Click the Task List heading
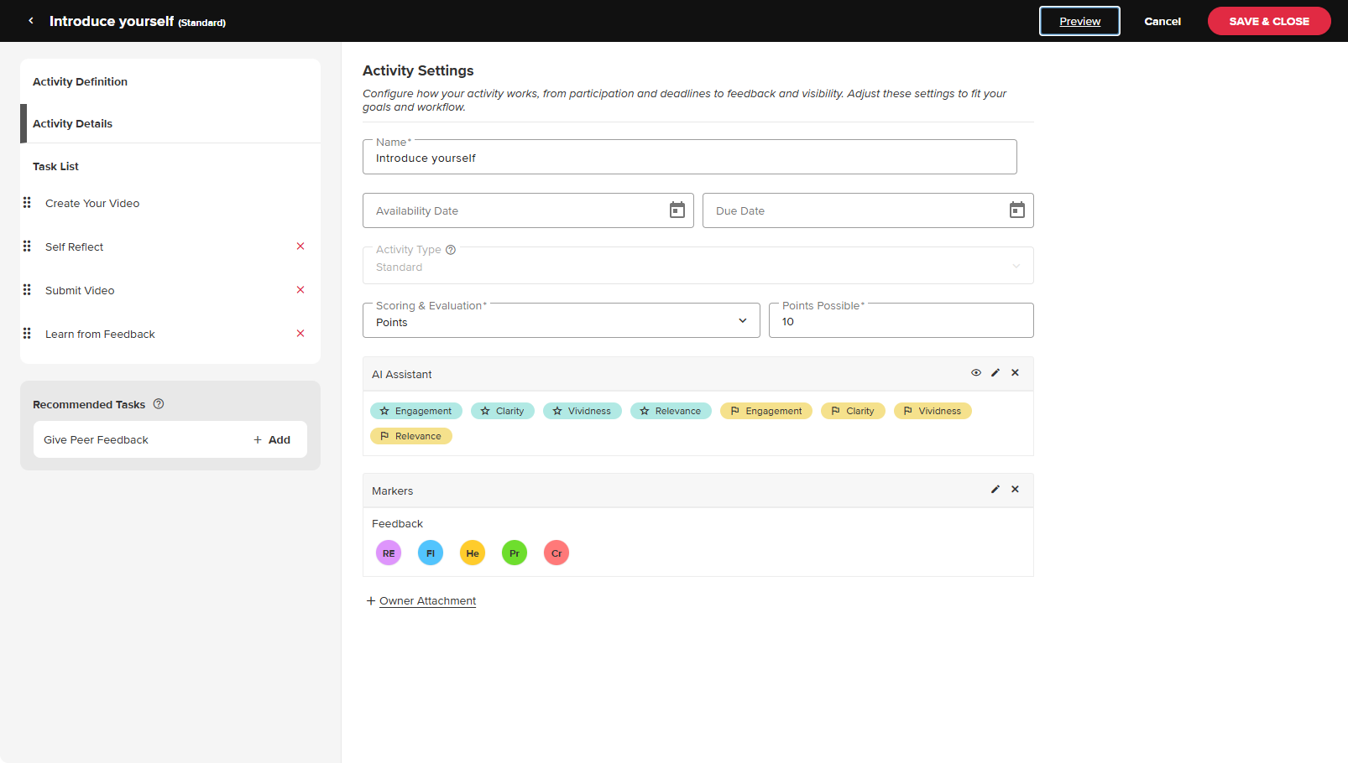 pos(55,167)
